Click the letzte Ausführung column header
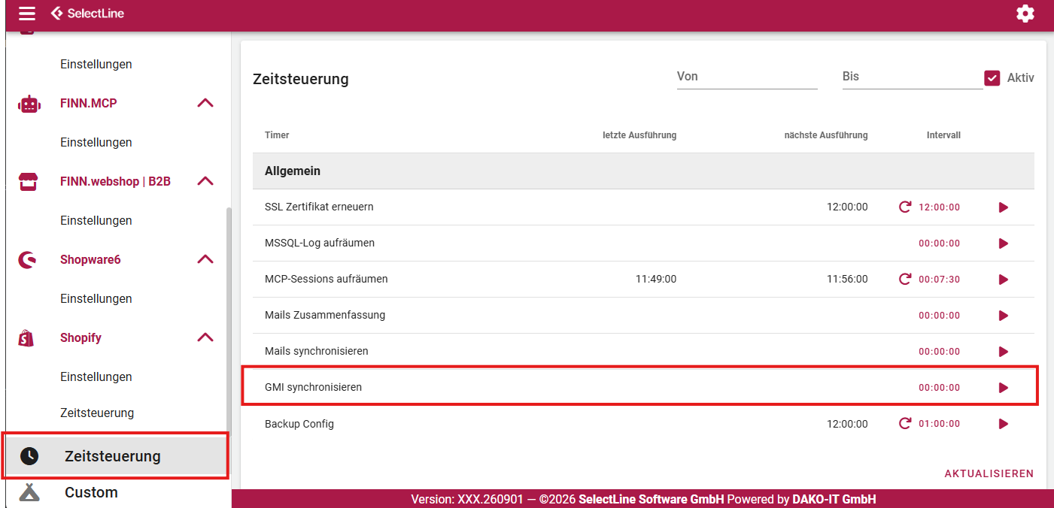Screen dimensions: 1054x508 639,135
